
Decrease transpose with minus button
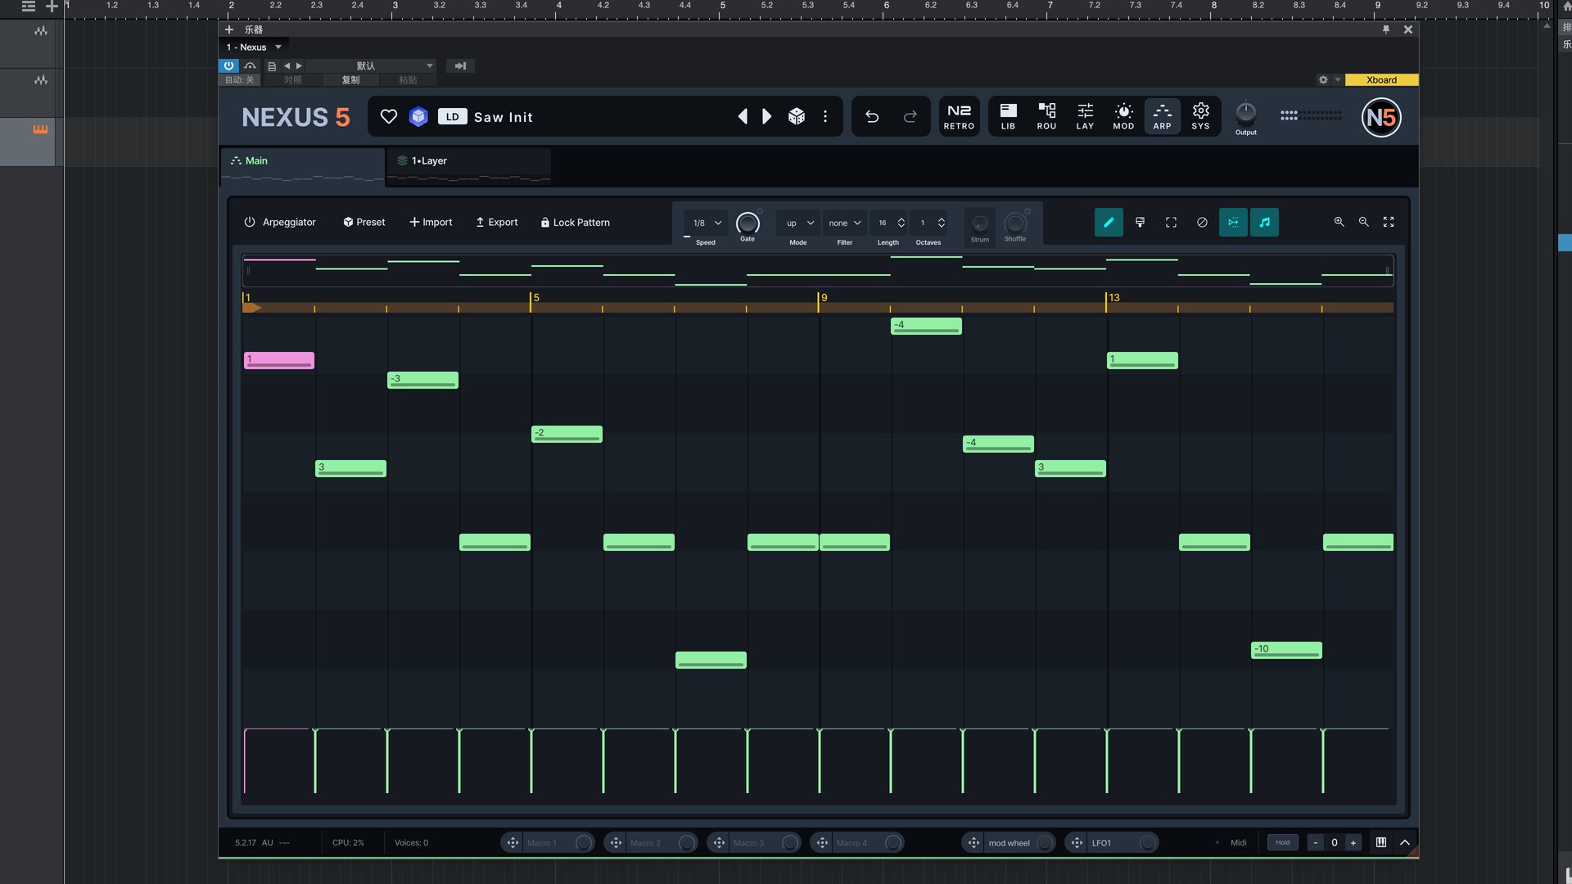click(x=1316, y=842)
